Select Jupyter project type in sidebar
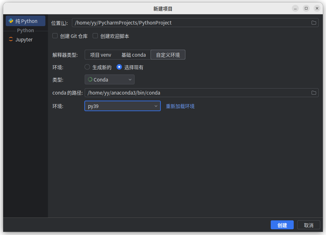This screenshot has width=326, height=235. click(x=26, y=39)
